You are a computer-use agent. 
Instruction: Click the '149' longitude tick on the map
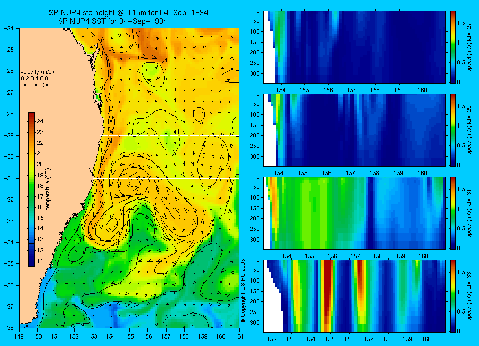[19, 336]
